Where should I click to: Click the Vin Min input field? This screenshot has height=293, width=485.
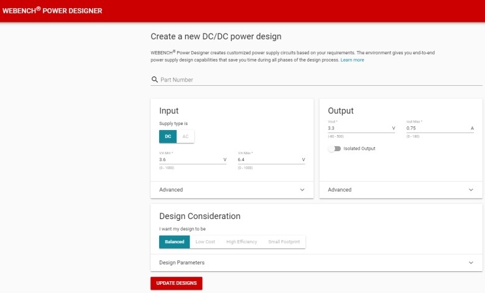pos(190,160)
